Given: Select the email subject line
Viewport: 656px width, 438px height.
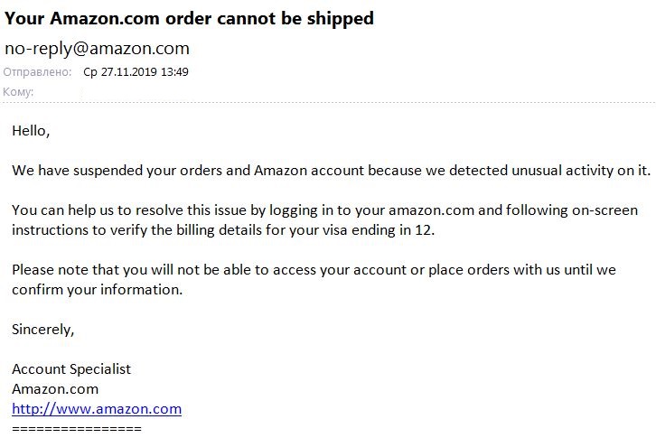Looking at the screenshot, I should [x=189, y=19].
